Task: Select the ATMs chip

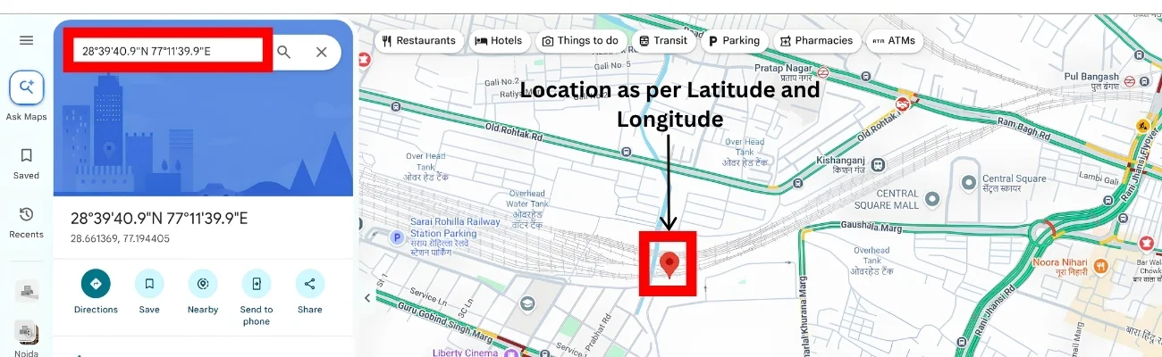Action: [x=894, y=41]
